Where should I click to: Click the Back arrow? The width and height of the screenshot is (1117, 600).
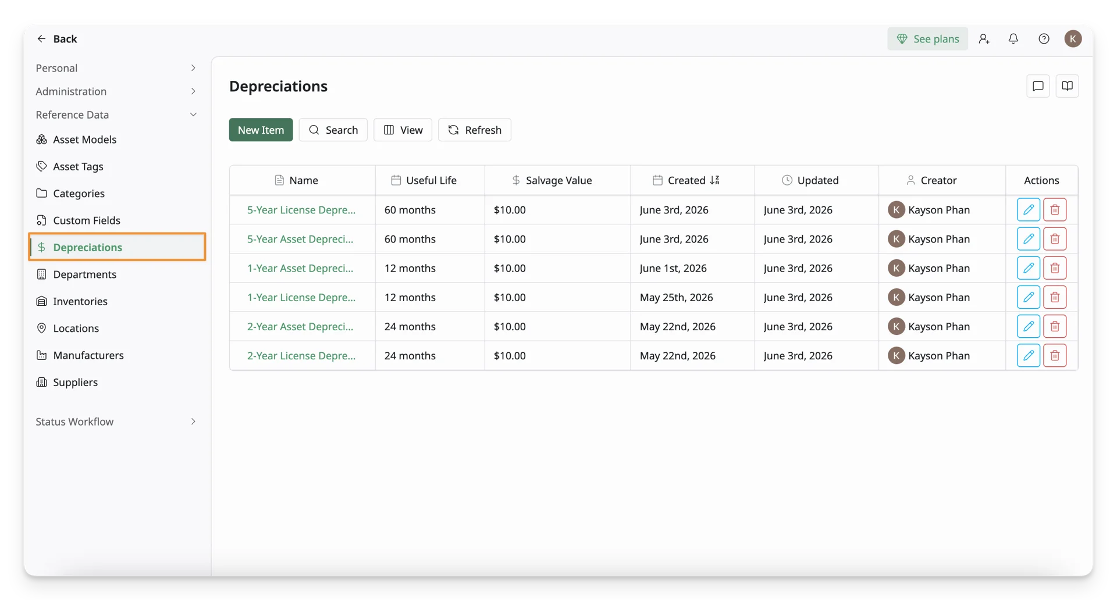pyautogui.click(x=41, y=38)
